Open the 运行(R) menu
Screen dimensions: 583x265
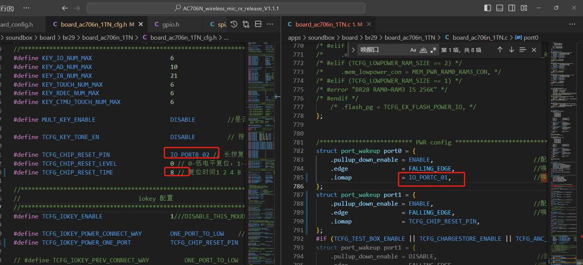click(x=7, y=8)
